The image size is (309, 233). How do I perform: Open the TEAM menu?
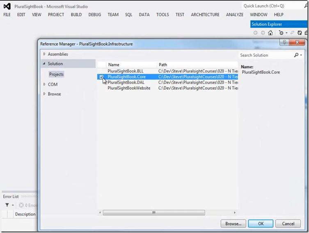(x=113, y=15)
